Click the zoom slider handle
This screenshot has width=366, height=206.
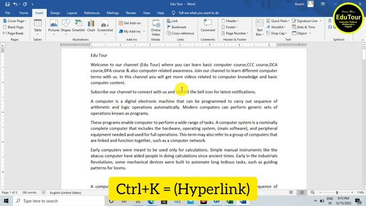point(337,192)
